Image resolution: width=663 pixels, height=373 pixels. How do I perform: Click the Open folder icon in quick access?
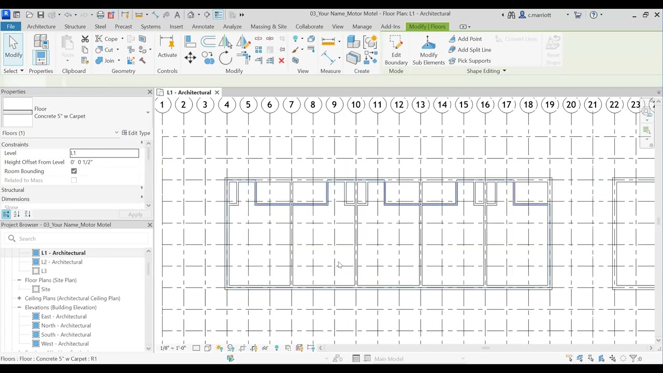click(x=30, y=15)
